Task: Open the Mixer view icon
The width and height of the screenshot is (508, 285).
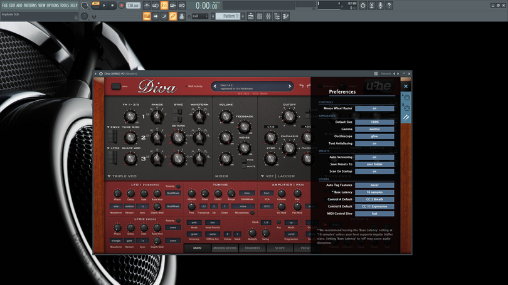Action: point(268,16)
